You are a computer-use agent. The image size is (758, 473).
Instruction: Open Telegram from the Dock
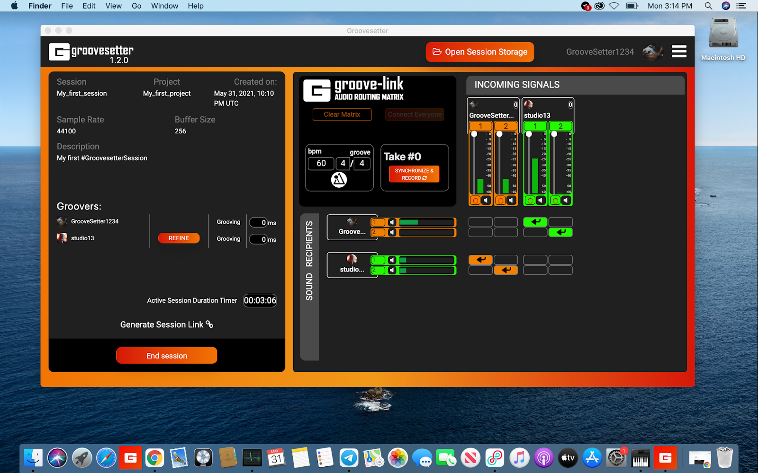click(349, 458)
